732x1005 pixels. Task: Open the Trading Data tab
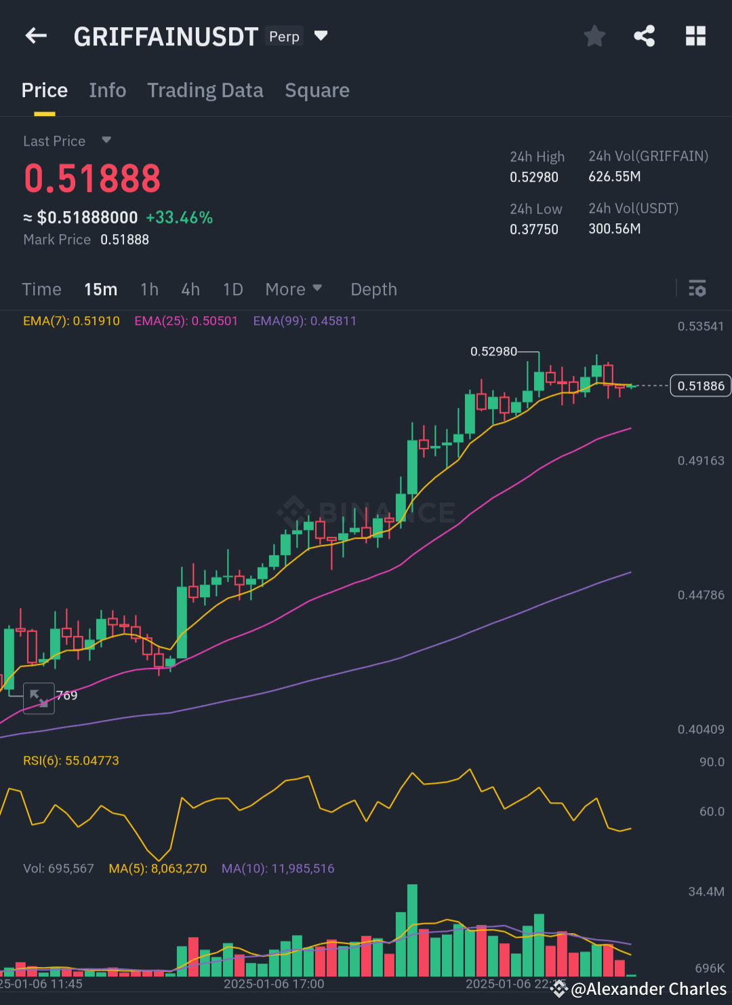click(205, 90)
